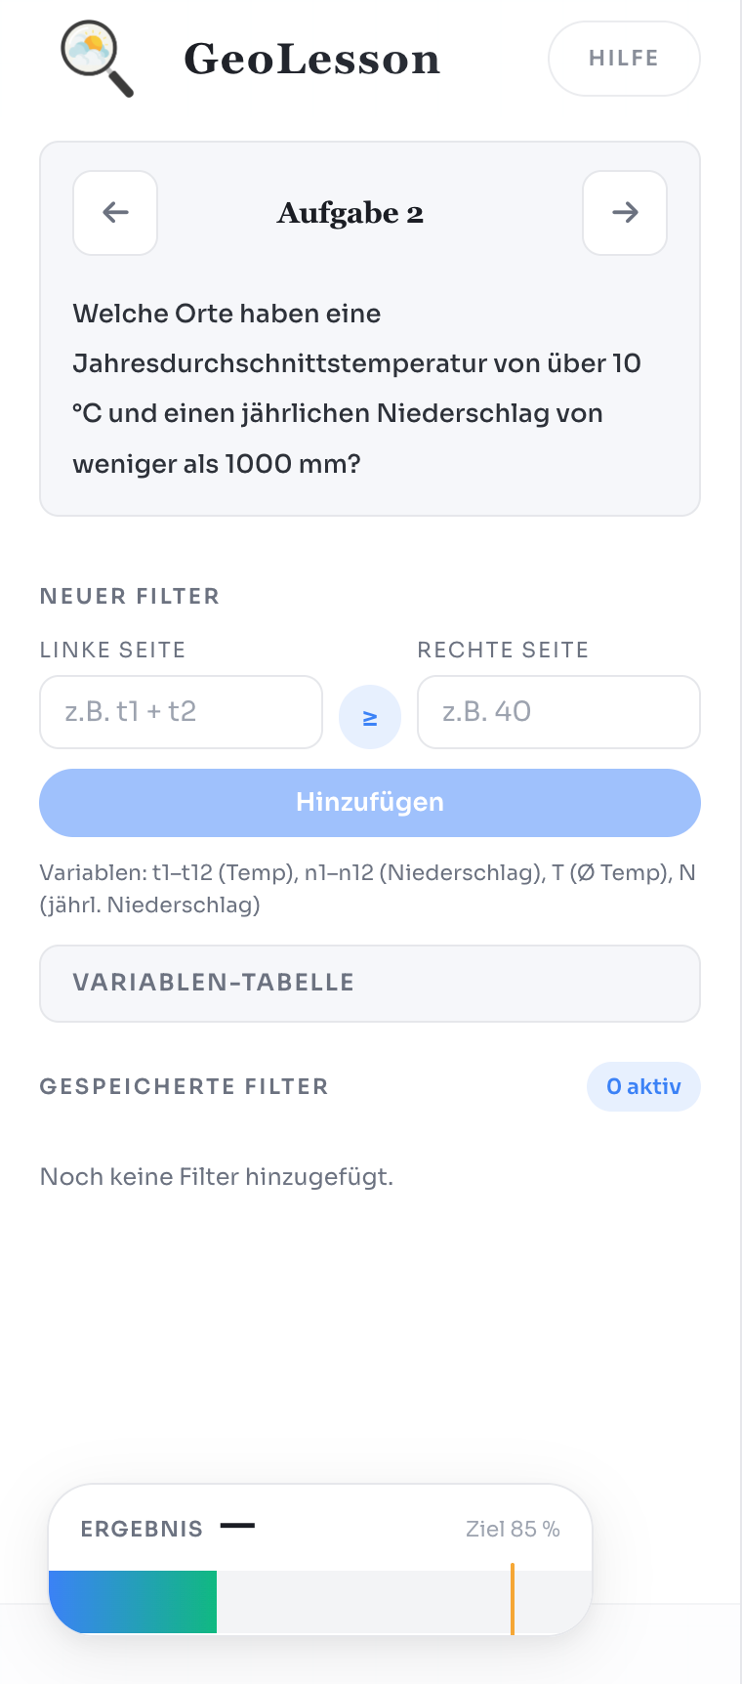Click the GeoLesson magnifier logo icon

(96, 60)
